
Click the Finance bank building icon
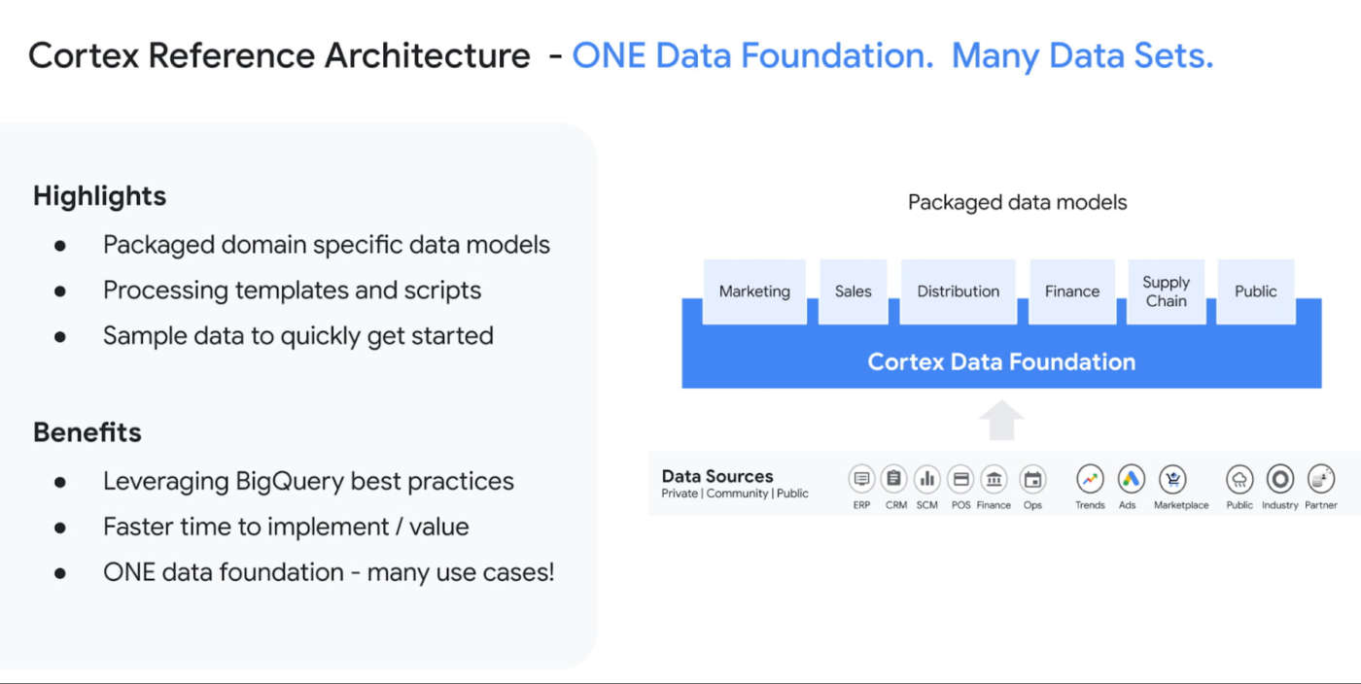tap(994, 479)
